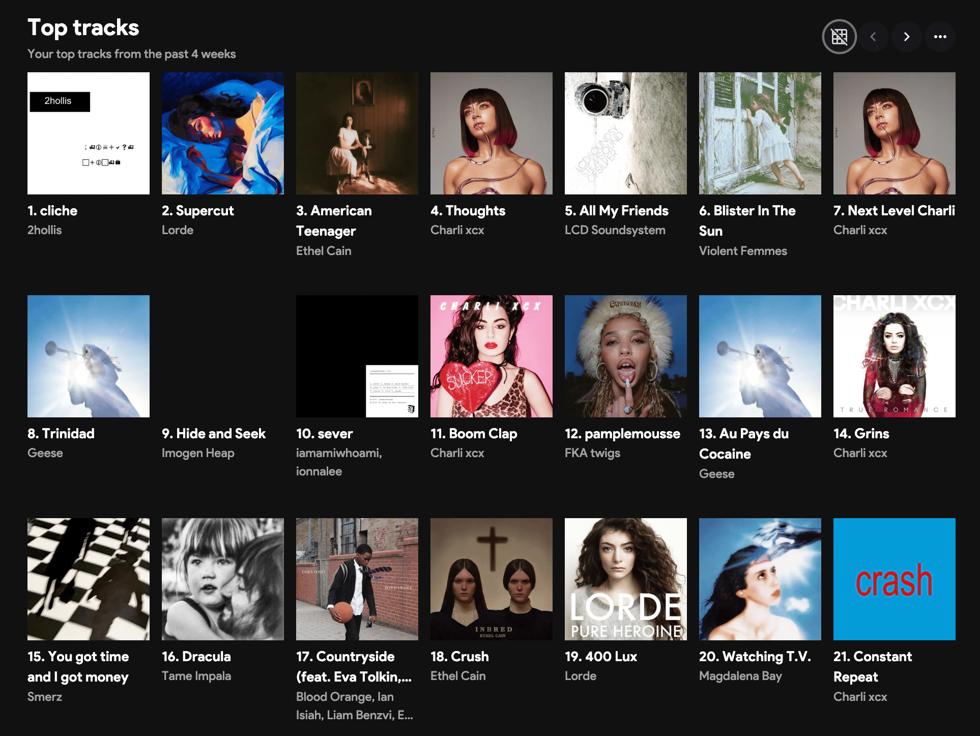Visit artist FKA twigs
980x736 pixels.
coord(592,453)
